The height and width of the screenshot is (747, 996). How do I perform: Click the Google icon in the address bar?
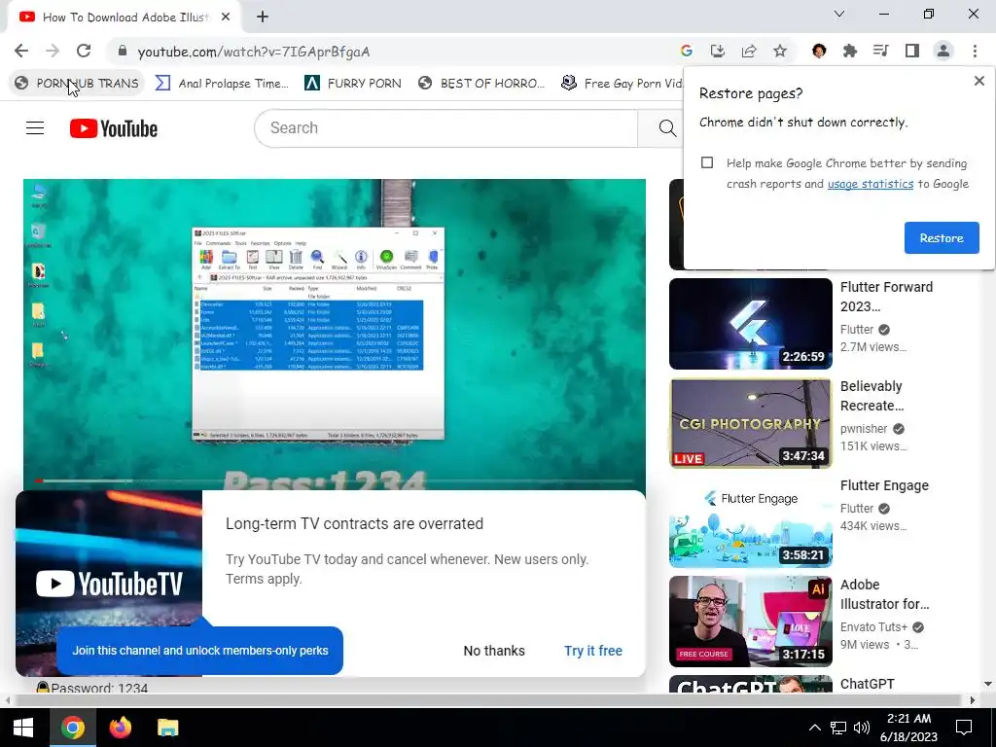tap(686, 51)
